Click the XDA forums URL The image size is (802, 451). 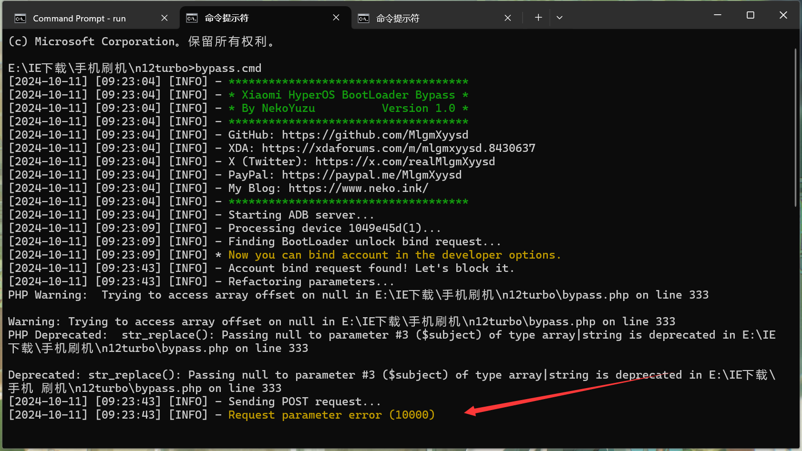[399, 148]
